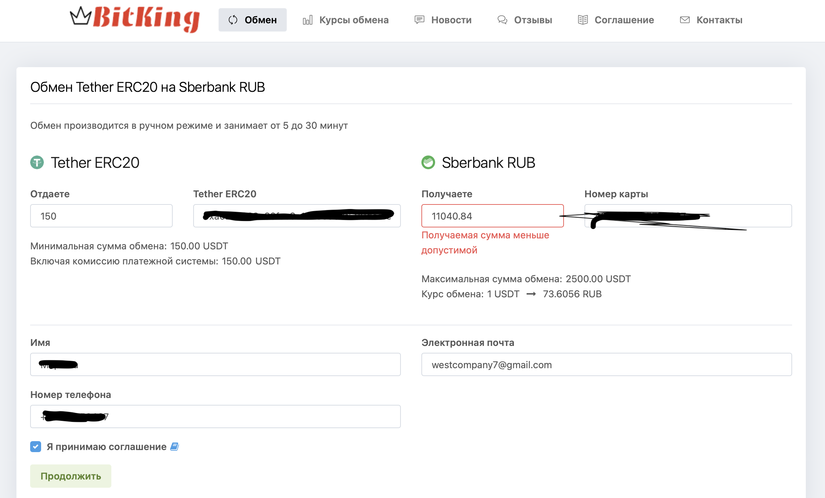Image resolution: width=825 pixels, height=498 pixels.
Task: Click the Получаете field showing 11040.84
Action: (x=492, y=216)
